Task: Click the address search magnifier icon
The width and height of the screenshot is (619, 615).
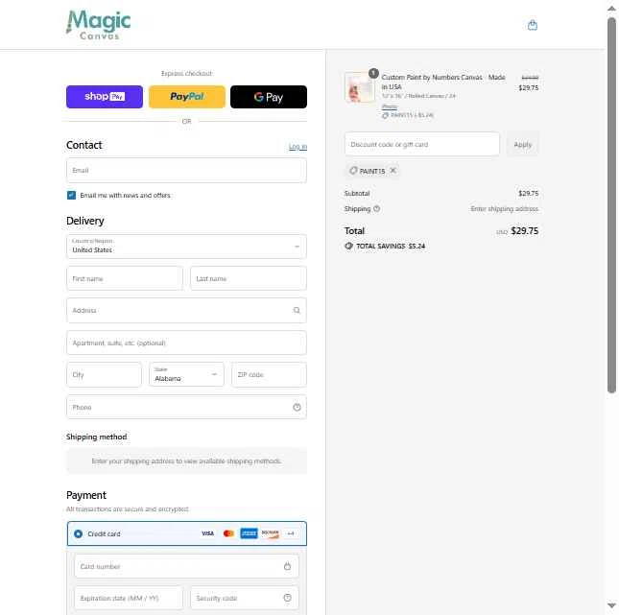Action: tap(297, 310)
